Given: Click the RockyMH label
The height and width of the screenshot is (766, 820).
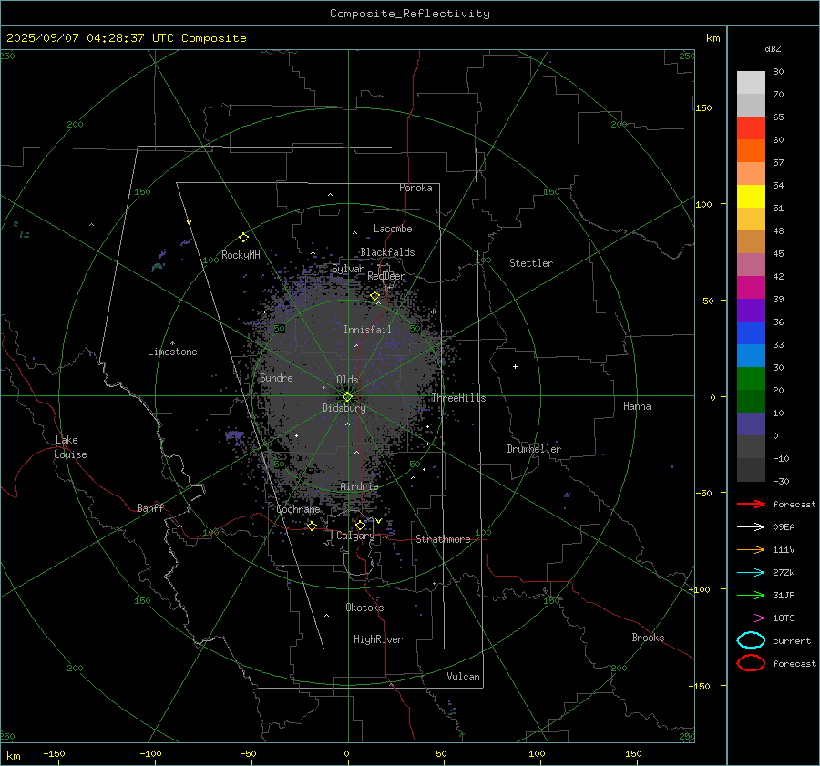Looking at the screenshot, I should pos(241,255).
